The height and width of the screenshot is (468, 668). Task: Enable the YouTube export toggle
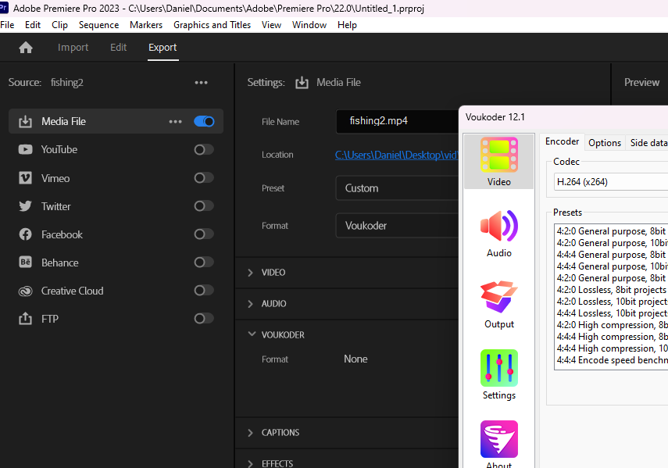point(204,150)
